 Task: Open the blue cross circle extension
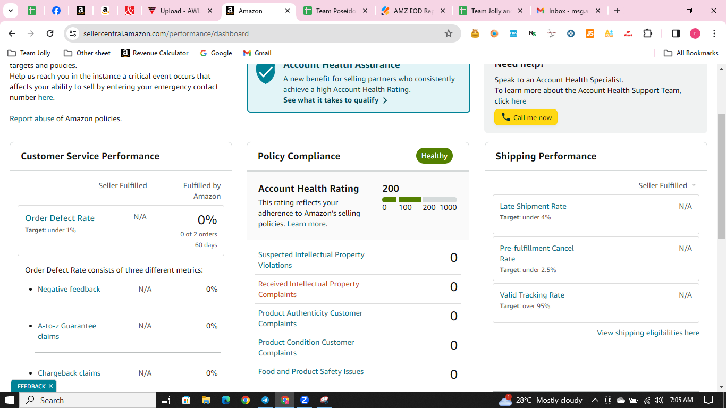click(571, 33)
